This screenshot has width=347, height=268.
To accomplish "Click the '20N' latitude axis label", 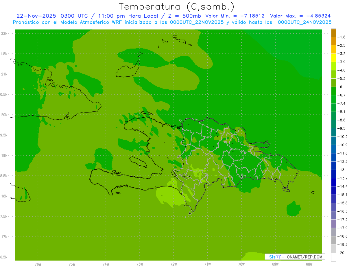I will (x=4, y=115).
